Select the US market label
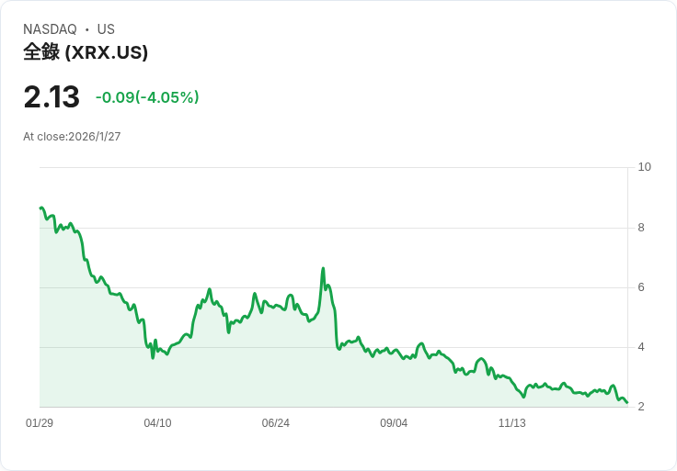This screenshot has height=471, width=677. [106, 29]
